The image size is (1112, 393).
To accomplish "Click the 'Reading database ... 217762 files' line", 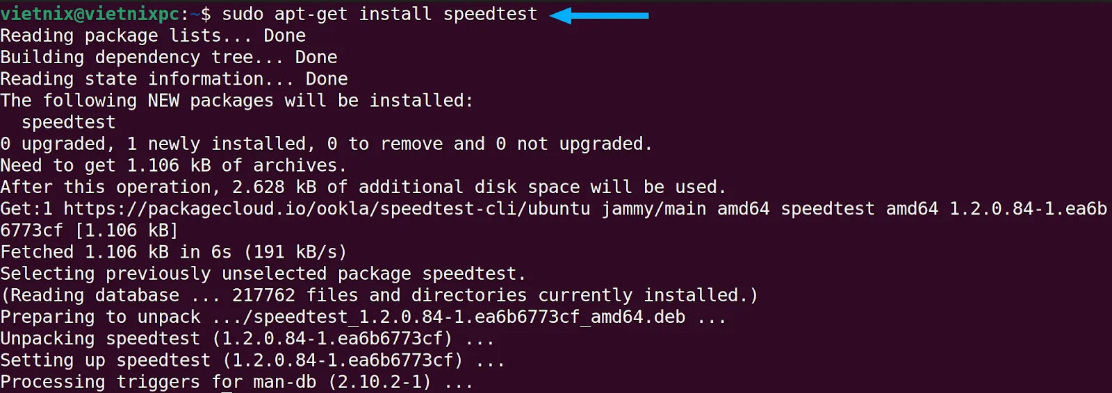I will [x=379, y=296].
